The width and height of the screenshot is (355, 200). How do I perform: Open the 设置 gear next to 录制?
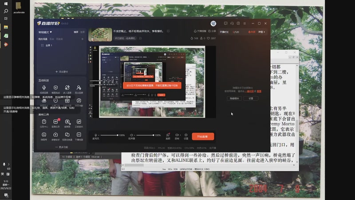(186, 136)
